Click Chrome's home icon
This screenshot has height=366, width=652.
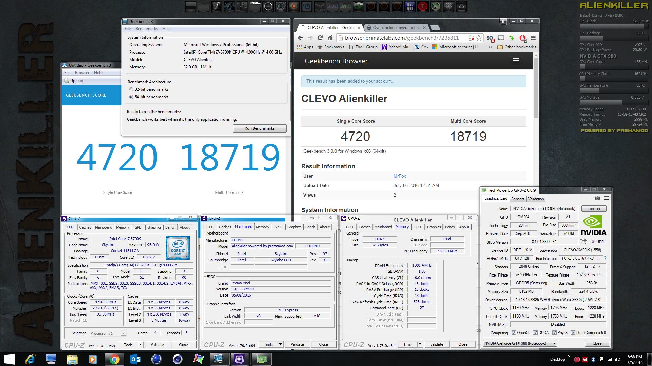[x=330, y=38]
